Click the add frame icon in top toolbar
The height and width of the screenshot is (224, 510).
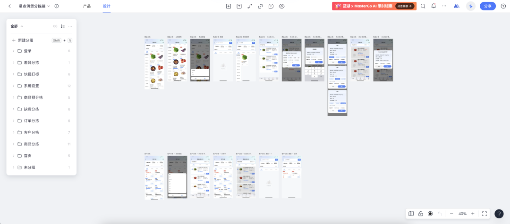click(x=229, y=6)
